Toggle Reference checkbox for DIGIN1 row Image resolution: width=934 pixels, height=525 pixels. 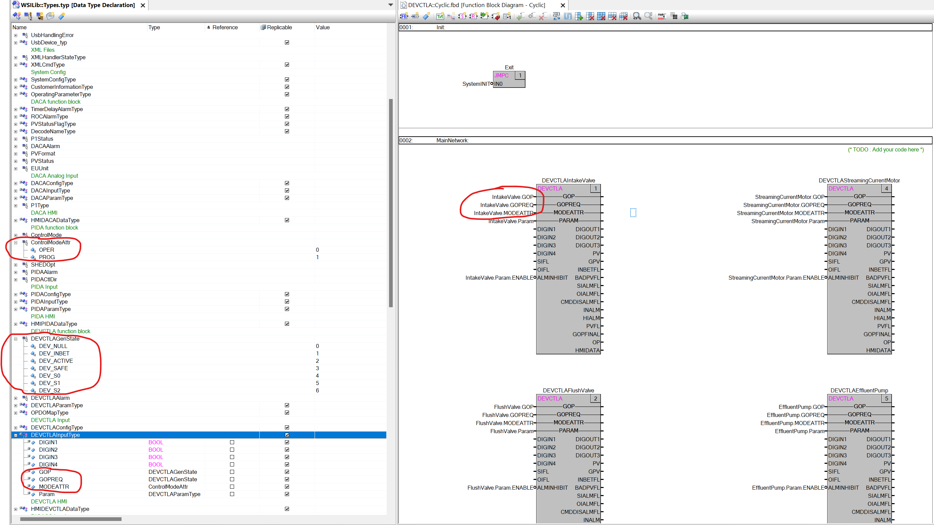[232, 442]
